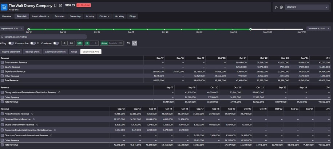Click the refresh data icon

click(134, 43)
